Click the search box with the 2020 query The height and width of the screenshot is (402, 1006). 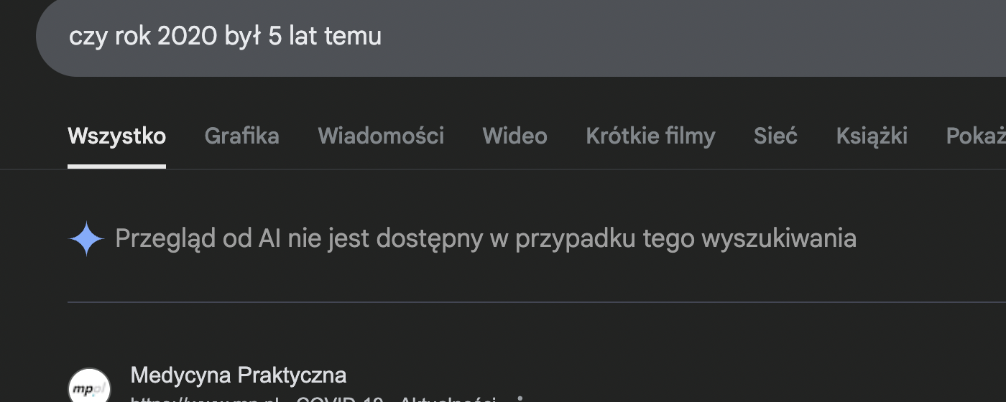(503, 37)
